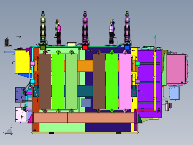Select the bright green panel in right group
Viewport: 193px width, 145px height.
pyautogui.click(x=112, y=81)
